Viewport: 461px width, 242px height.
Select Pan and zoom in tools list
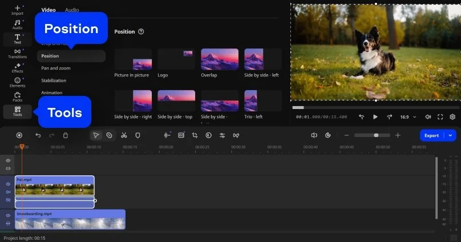(56, 68)
